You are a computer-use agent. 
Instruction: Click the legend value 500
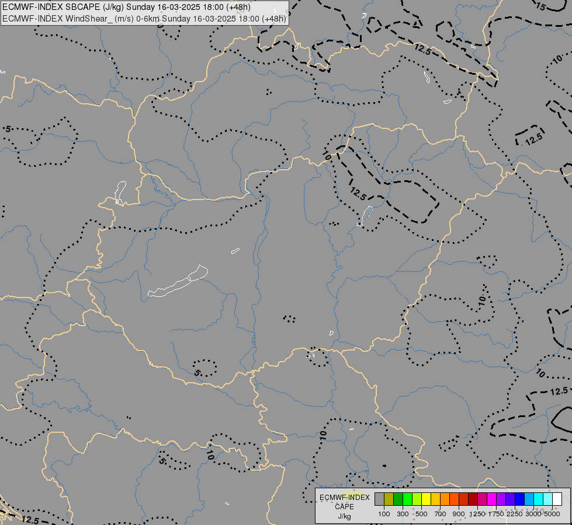[x=421, y=514]
